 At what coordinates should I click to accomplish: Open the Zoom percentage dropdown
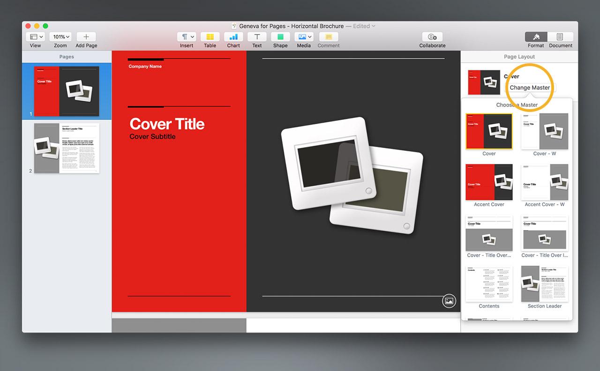[60, 37]
